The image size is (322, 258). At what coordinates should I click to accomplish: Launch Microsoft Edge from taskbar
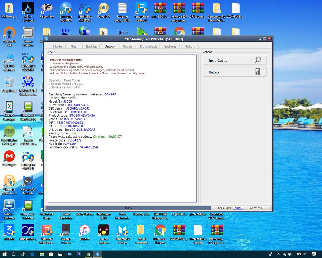(32, 254)
